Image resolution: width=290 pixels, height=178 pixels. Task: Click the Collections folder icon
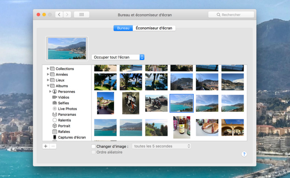pyautogui.click(x=53, y=69)
